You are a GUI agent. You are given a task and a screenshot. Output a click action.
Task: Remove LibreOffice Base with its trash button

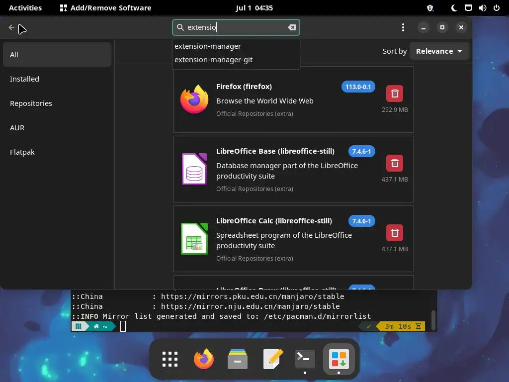394,163
